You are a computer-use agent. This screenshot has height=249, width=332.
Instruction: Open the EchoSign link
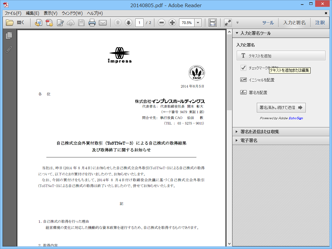point(296,118)
